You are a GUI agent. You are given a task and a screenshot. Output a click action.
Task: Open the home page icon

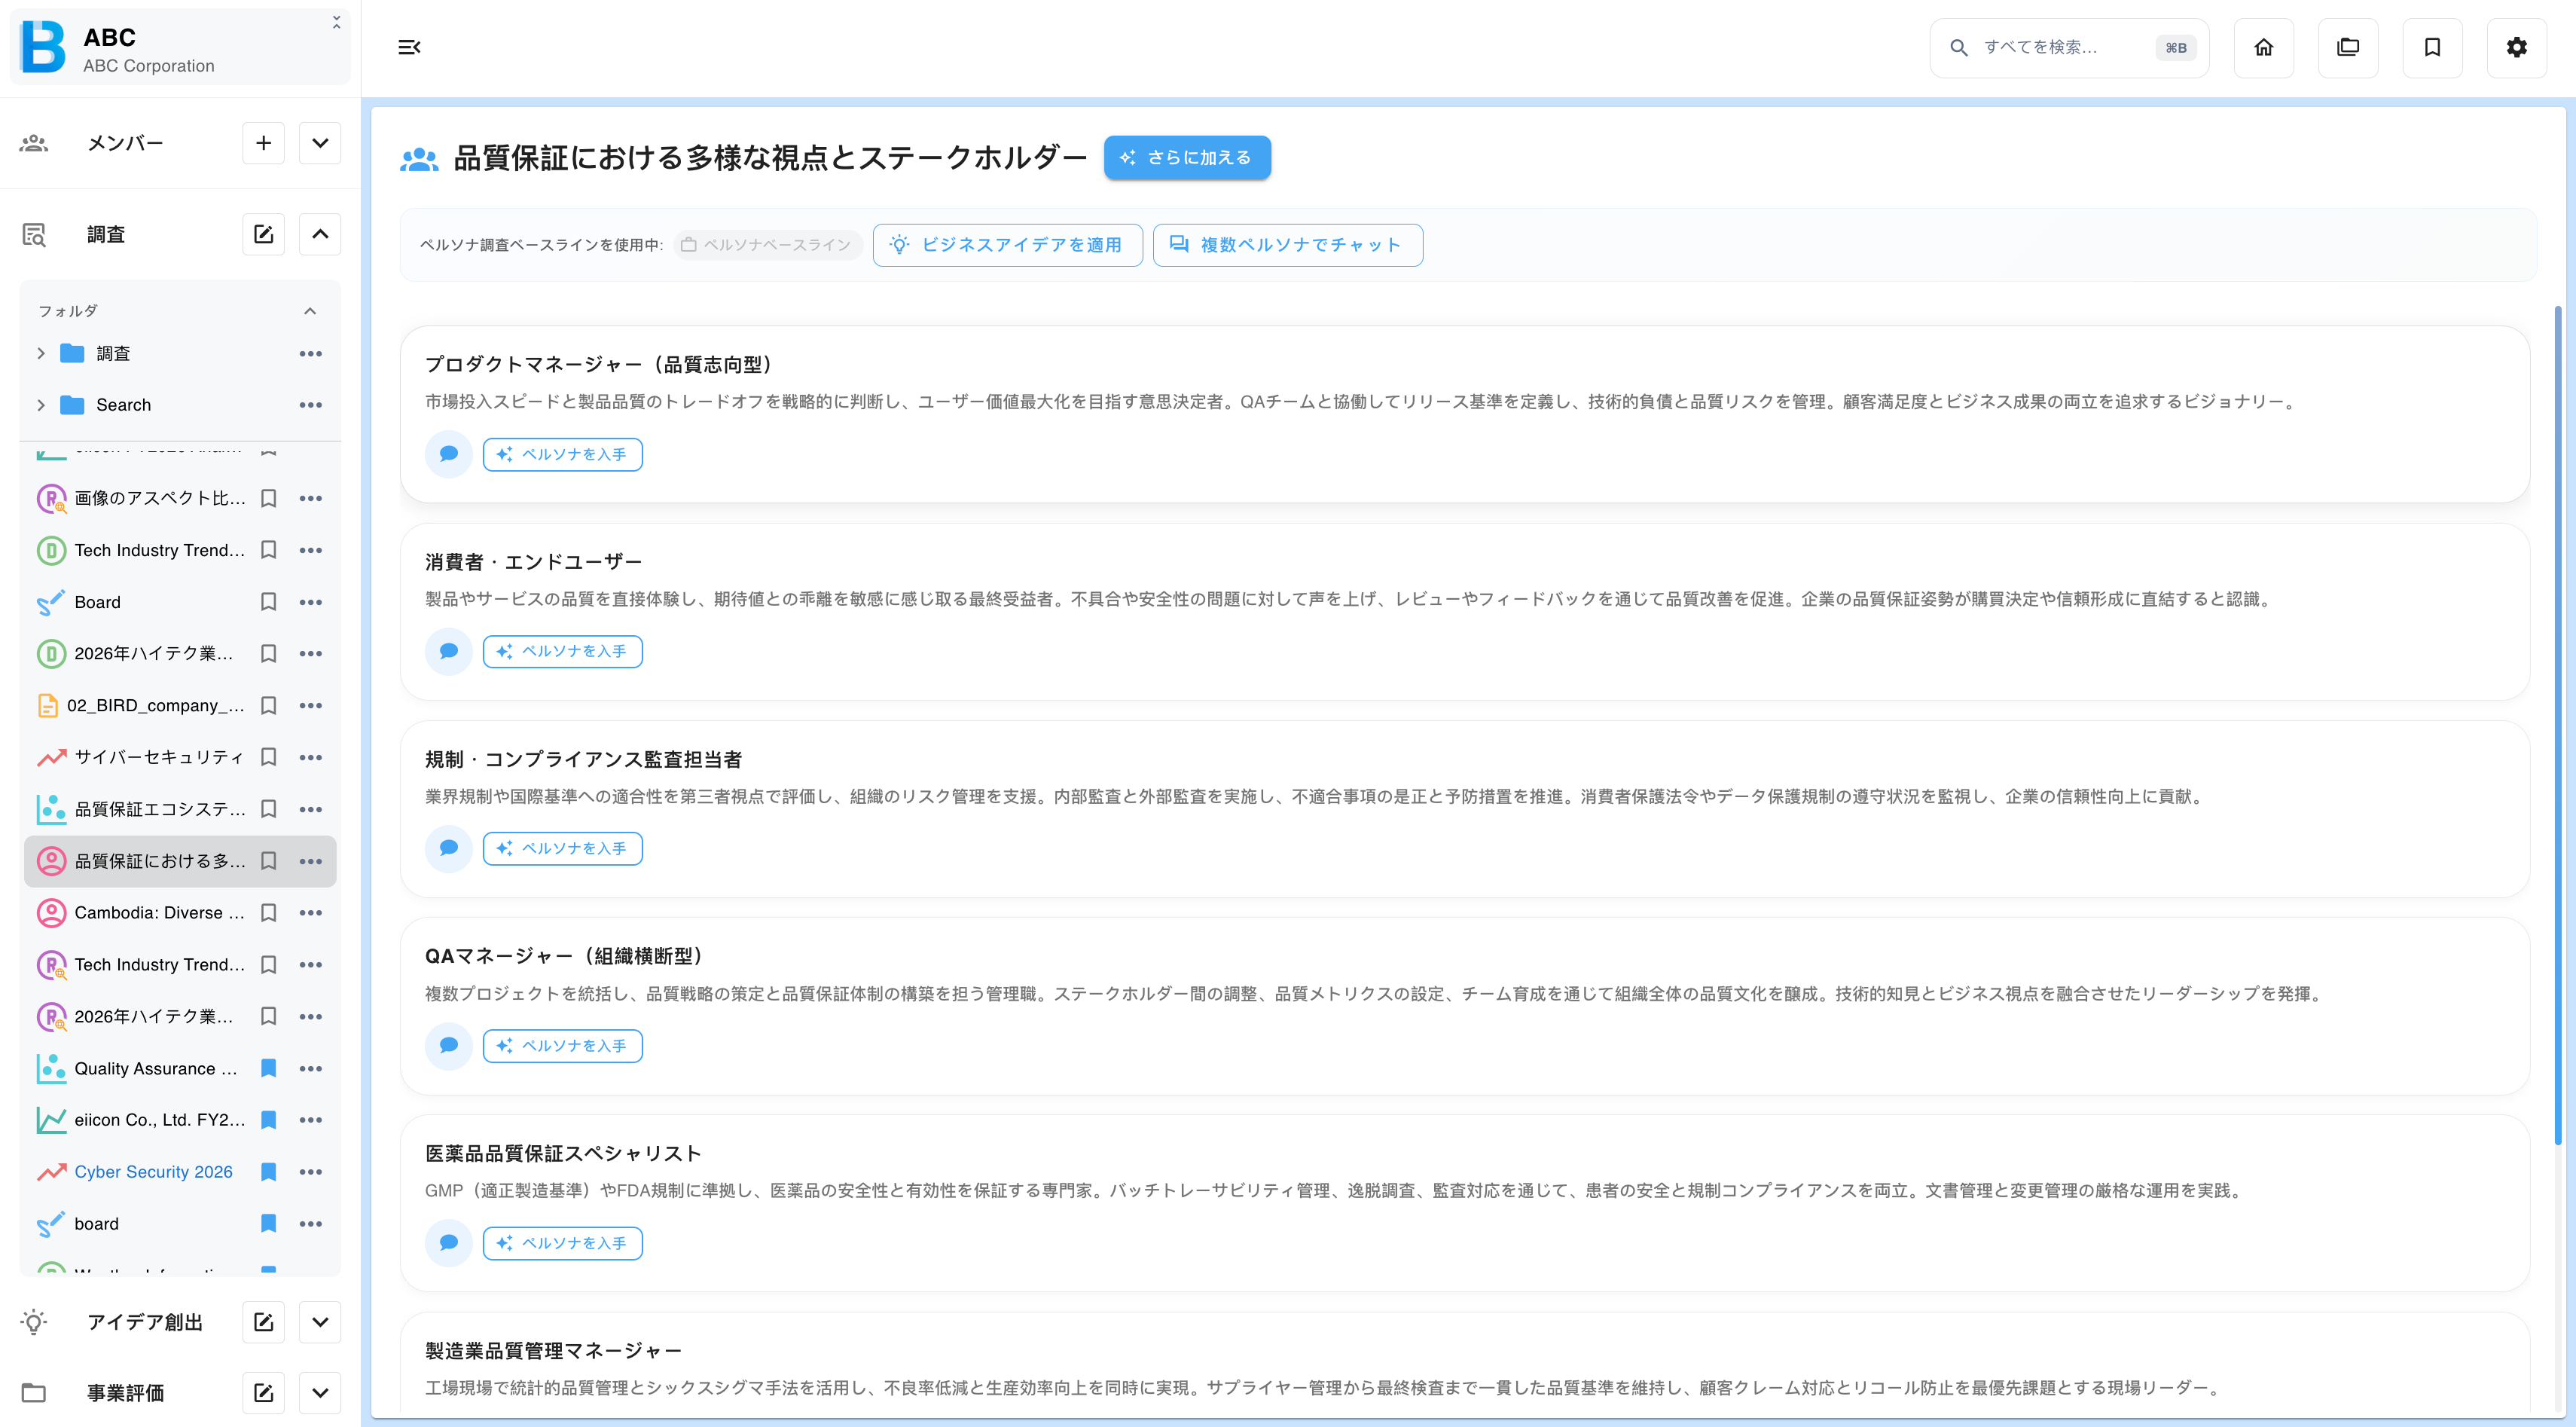pos(2263,47)
